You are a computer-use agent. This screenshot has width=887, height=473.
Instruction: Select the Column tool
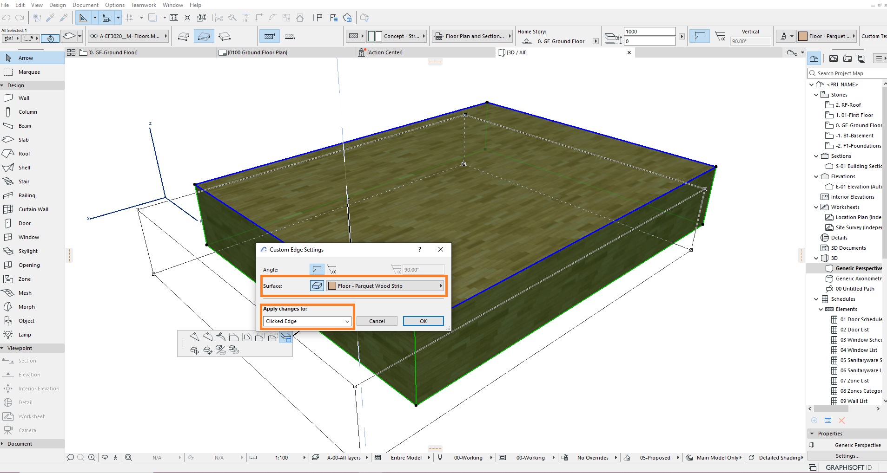click(x=32, y=112)
